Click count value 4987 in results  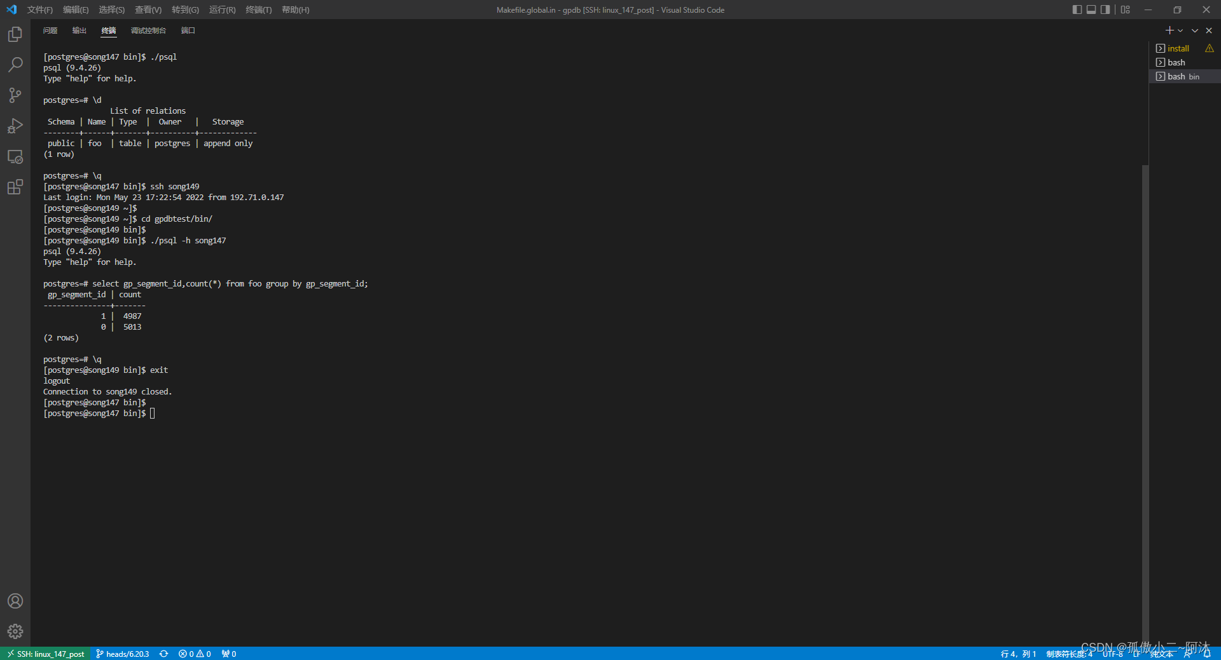tap(132, 316)
